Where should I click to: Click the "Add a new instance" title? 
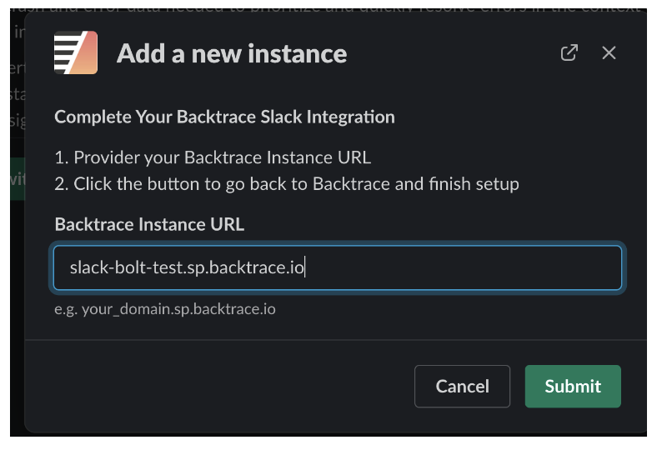232,54
